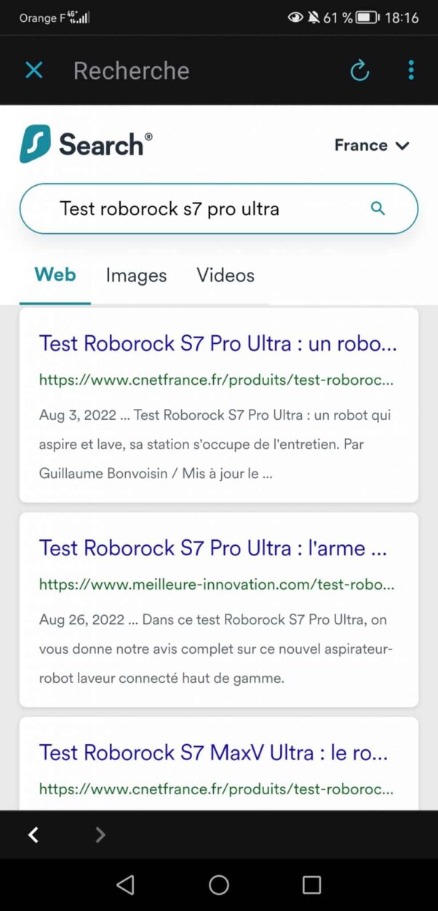Tap the refresh icon in the top bar
The height and width of the screenshot is (911, 438).
[359, 70]
